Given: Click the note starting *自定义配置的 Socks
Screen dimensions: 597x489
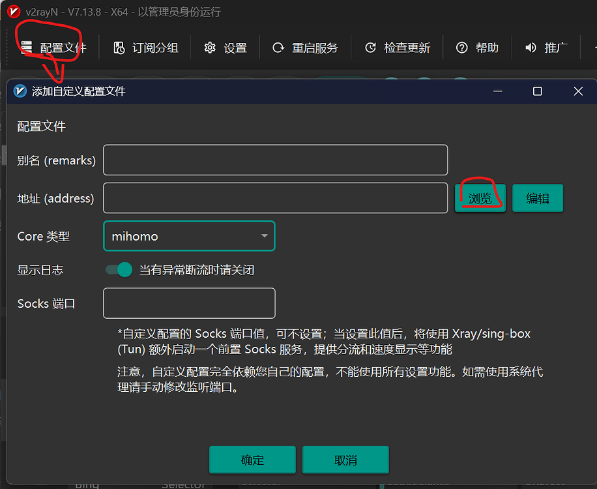Looking at the screenshot, I should (x=324, y=341).
